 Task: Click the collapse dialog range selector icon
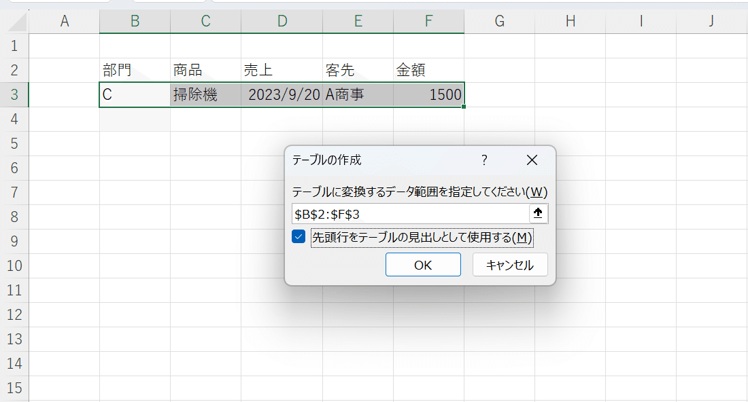[539, 214]
